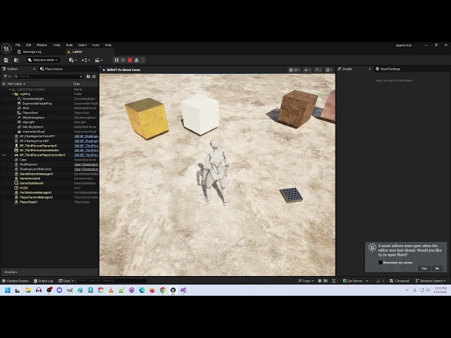Open Edit BP link for BP_ThirdPersonPlayerController0
Image resolution: width=451 pixels, height=338 pixels.
click(86, 155)
